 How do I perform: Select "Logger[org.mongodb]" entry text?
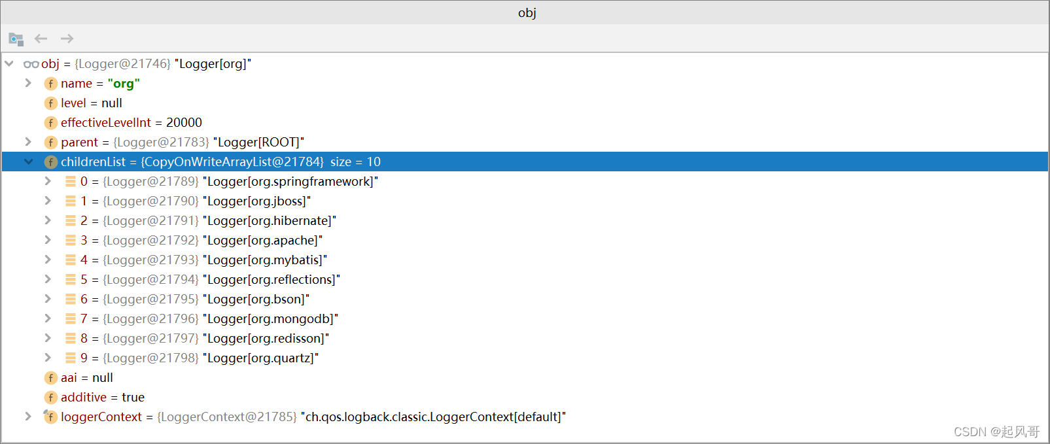(x=271, y=318)
